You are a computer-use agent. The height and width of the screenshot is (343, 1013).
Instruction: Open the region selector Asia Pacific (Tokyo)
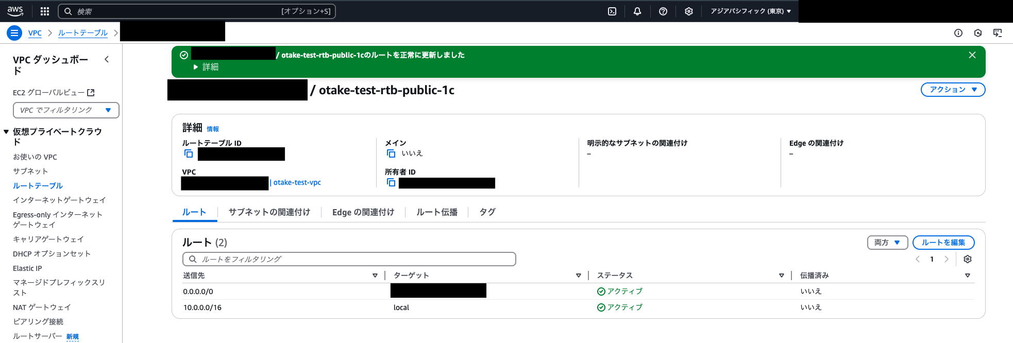pos(751,11)
